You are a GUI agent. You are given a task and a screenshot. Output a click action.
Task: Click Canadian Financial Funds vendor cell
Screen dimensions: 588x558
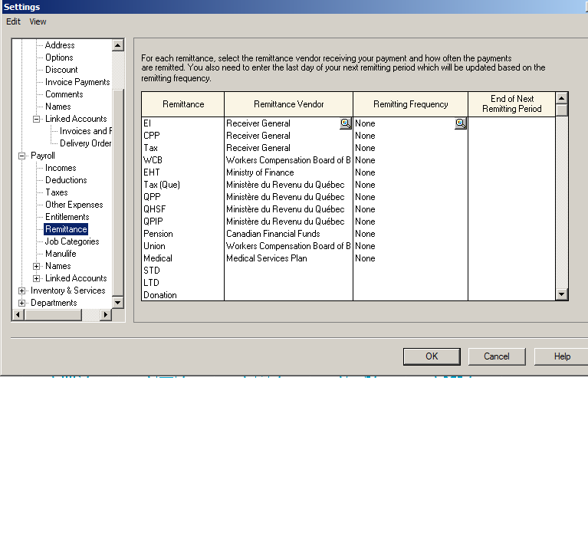(x=288, y=234)
